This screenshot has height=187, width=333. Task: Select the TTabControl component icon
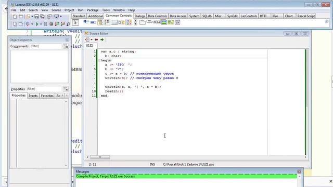(x=149, y=21)
